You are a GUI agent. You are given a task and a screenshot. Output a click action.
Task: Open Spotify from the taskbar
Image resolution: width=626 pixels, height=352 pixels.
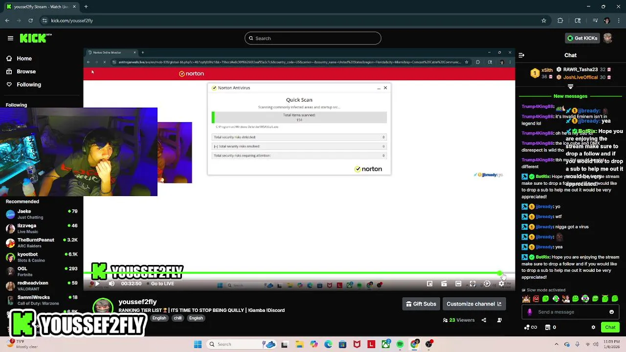click(400, 344)
